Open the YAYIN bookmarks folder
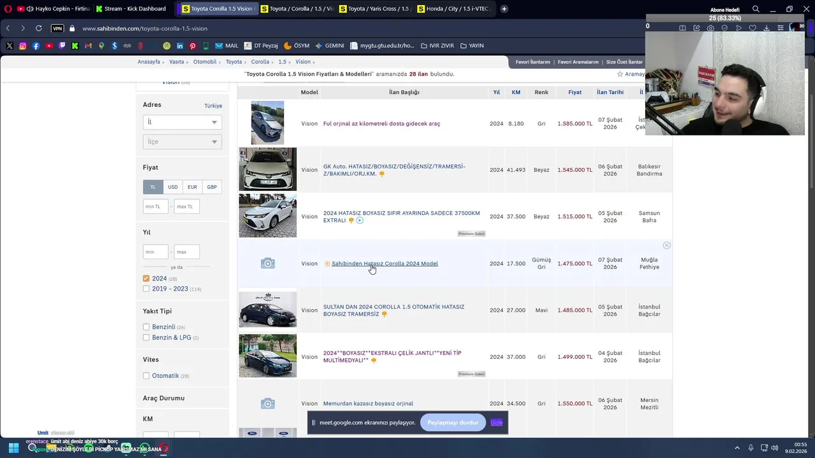The image size is (815, 458). click(x=472, y=46)
